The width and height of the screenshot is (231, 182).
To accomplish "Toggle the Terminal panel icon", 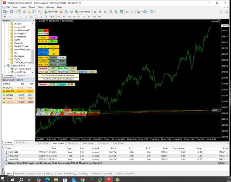I will pos(34,12).
